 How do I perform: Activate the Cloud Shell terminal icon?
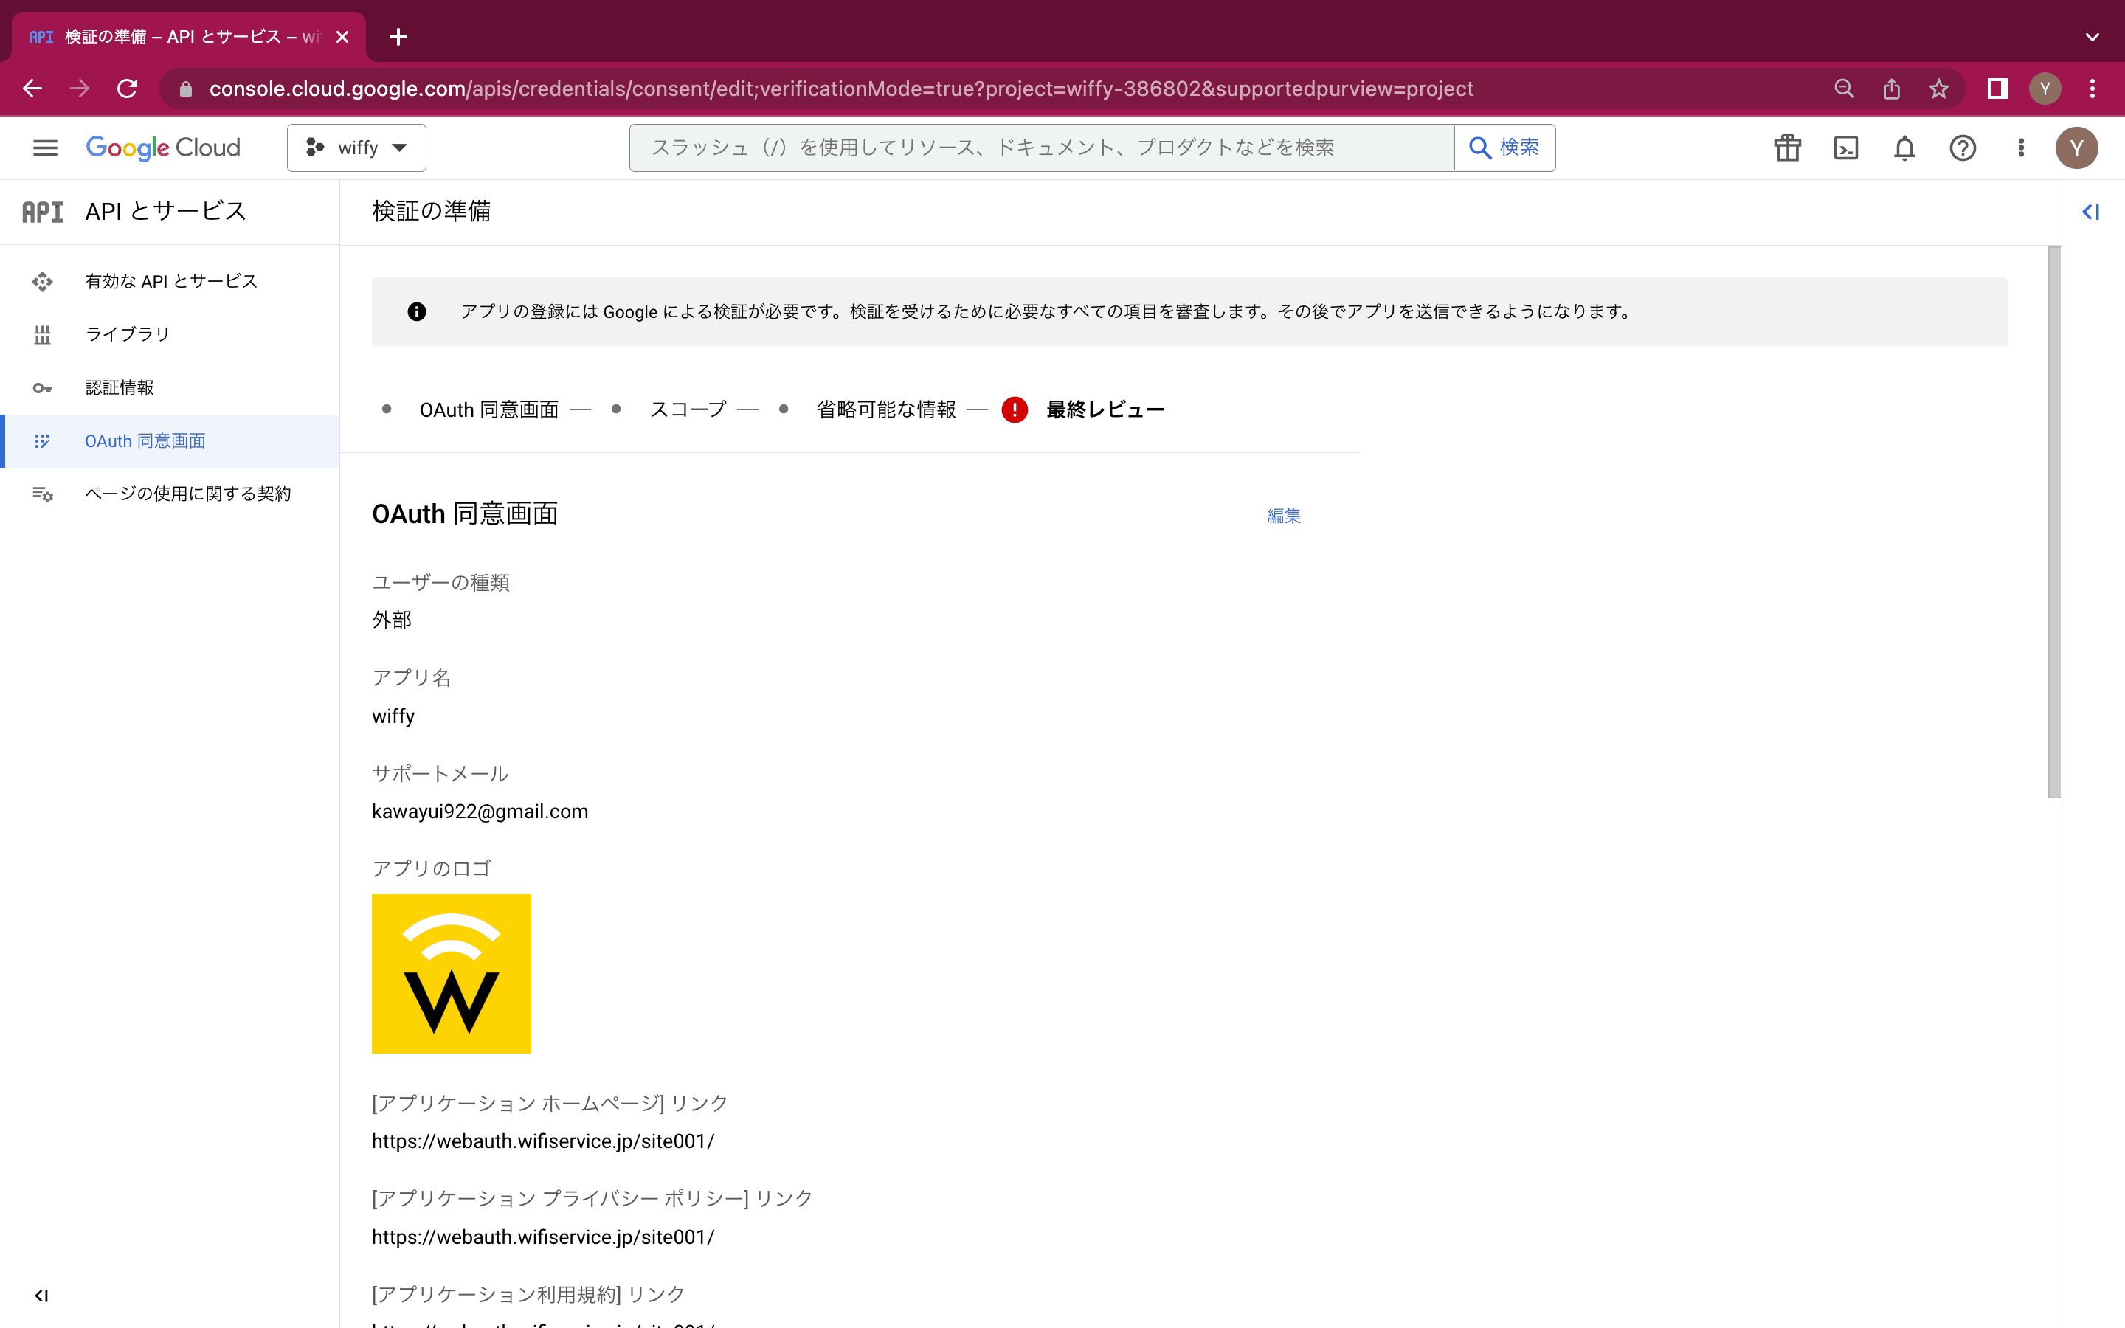(x=1846, y=148)
